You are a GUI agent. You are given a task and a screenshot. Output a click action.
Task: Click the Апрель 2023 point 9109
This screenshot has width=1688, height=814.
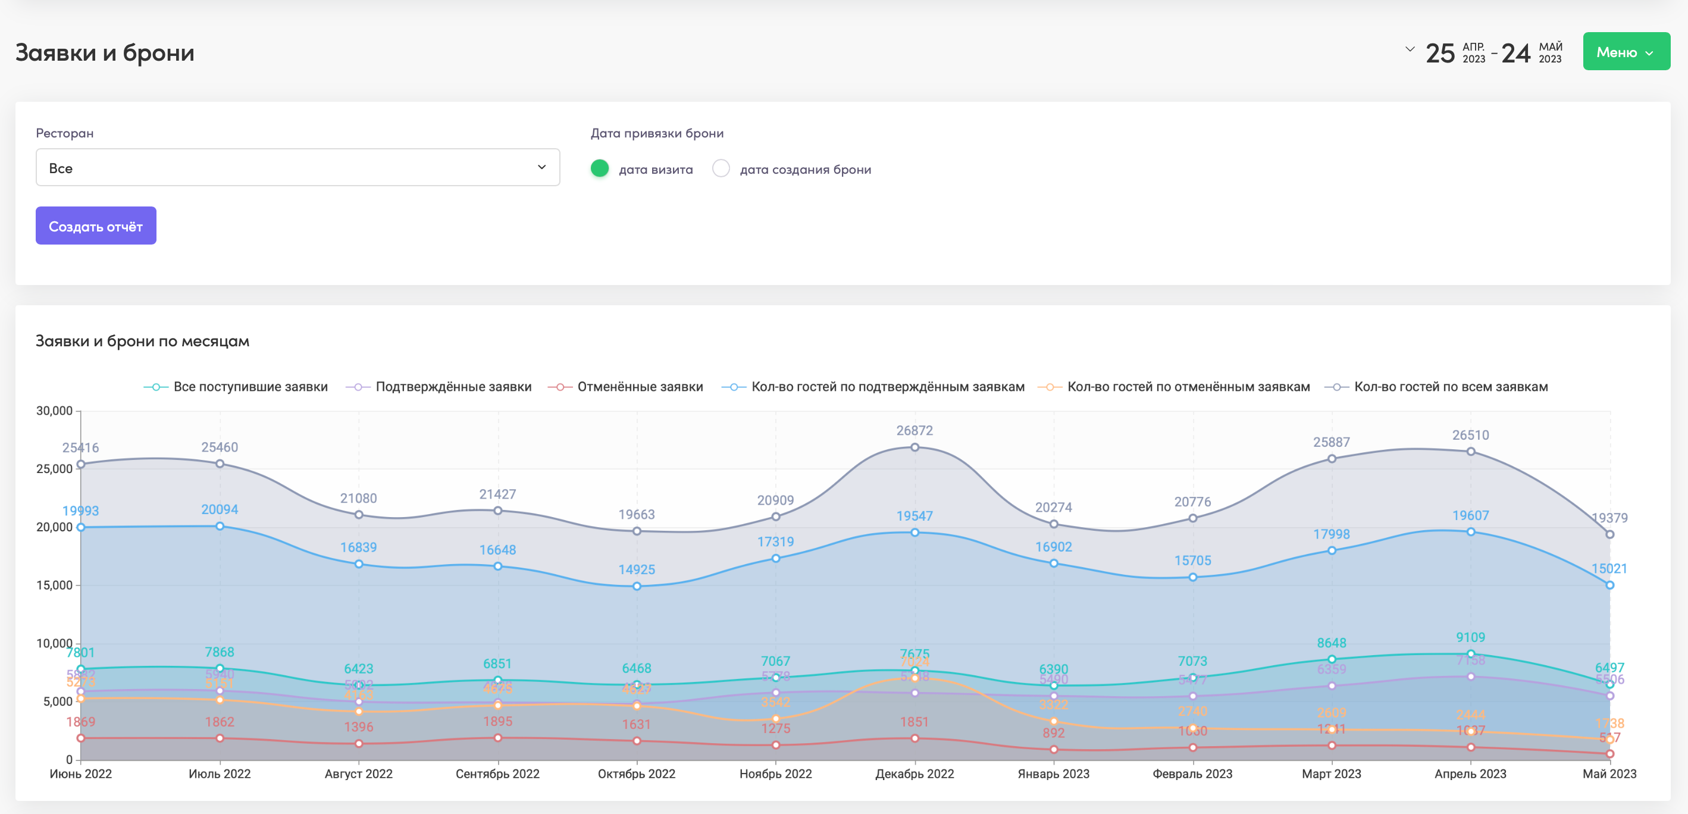(x=1470, y=654)
